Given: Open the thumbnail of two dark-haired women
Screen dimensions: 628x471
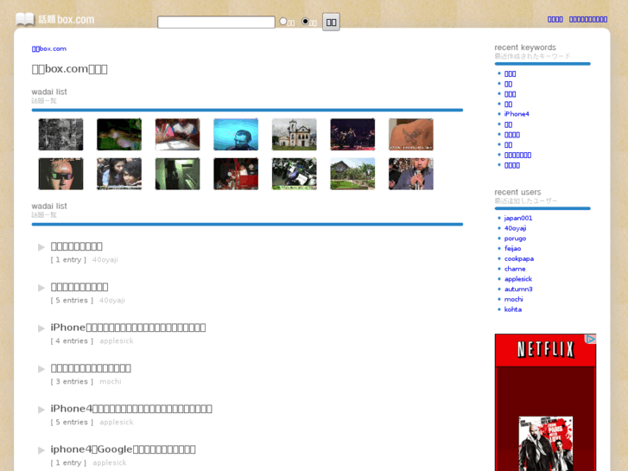Looking at the screenshot, I should click(119, 174).
